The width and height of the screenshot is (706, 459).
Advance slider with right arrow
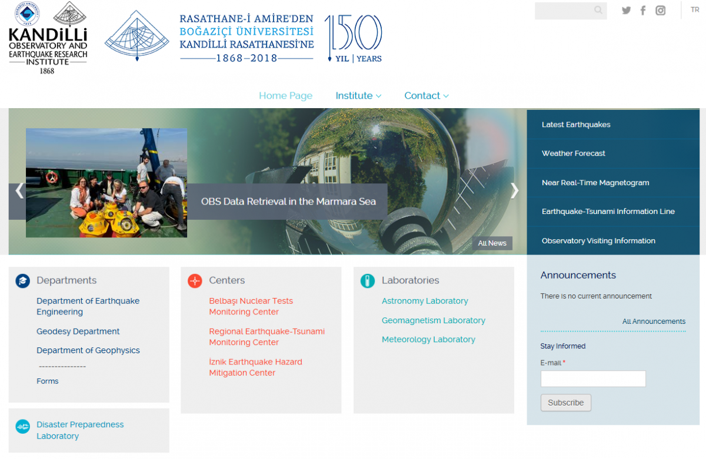coord(514,190)
